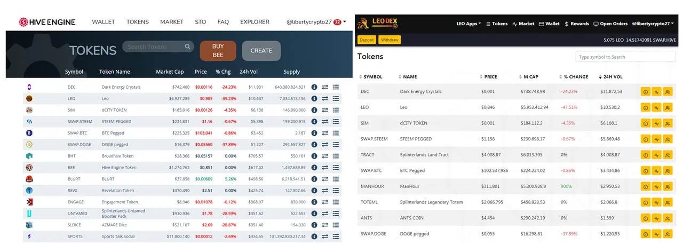Screen dimensions: 683x244
Task: Open Open Orders in the LeoDex navigation bar
Action: pyautogui.click(x=610, y=24)
